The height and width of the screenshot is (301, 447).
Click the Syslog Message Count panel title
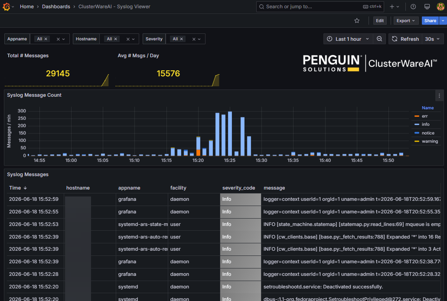(34, 95)
